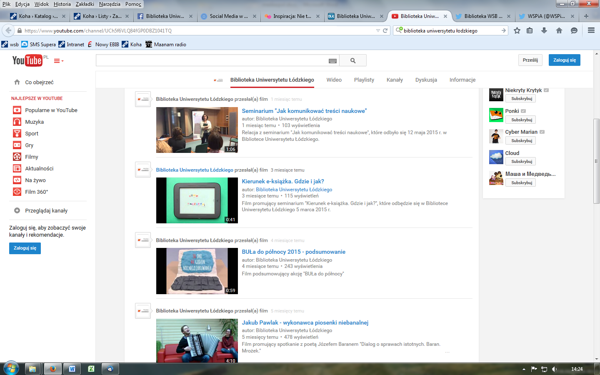Click Przeglądaj kanały
Screen dimensions: 600x375
46,210
